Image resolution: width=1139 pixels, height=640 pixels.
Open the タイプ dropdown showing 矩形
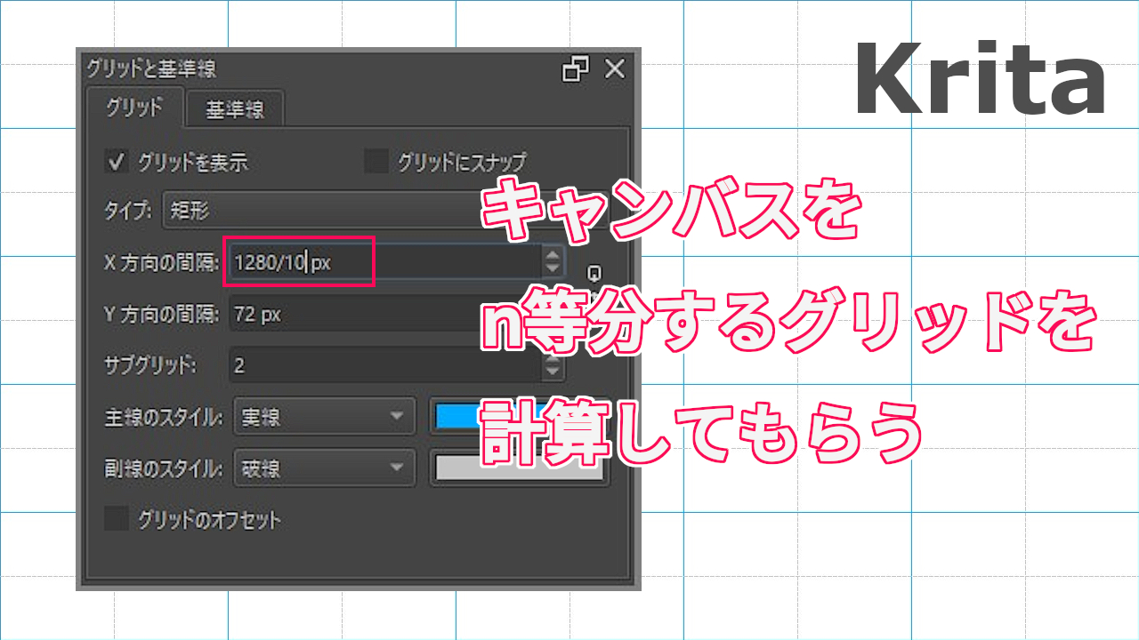tap(385, 211)
